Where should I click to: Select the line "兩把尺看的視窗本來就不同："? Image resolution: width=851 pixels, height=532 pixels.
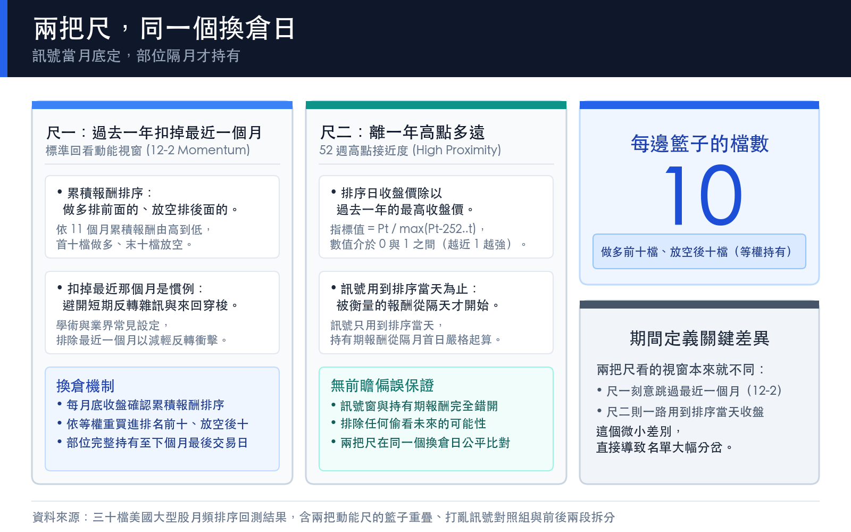681,370
